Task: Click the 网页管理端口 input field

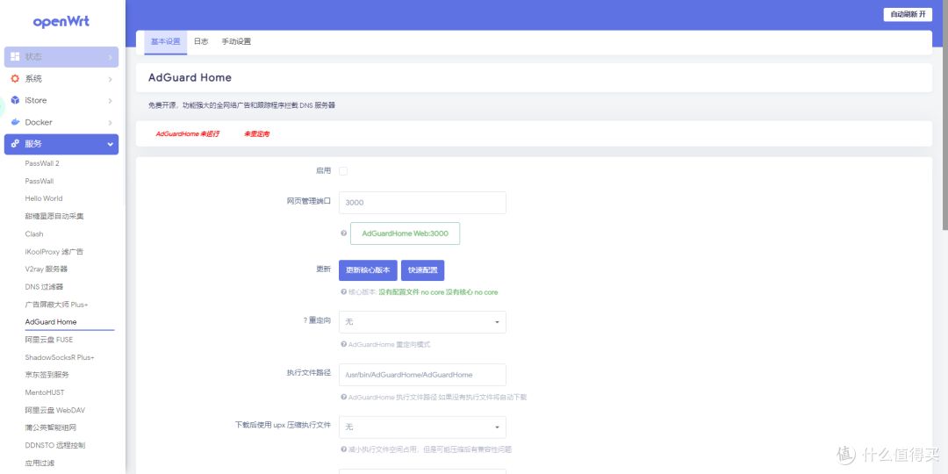Action: [x=422, y=203]
